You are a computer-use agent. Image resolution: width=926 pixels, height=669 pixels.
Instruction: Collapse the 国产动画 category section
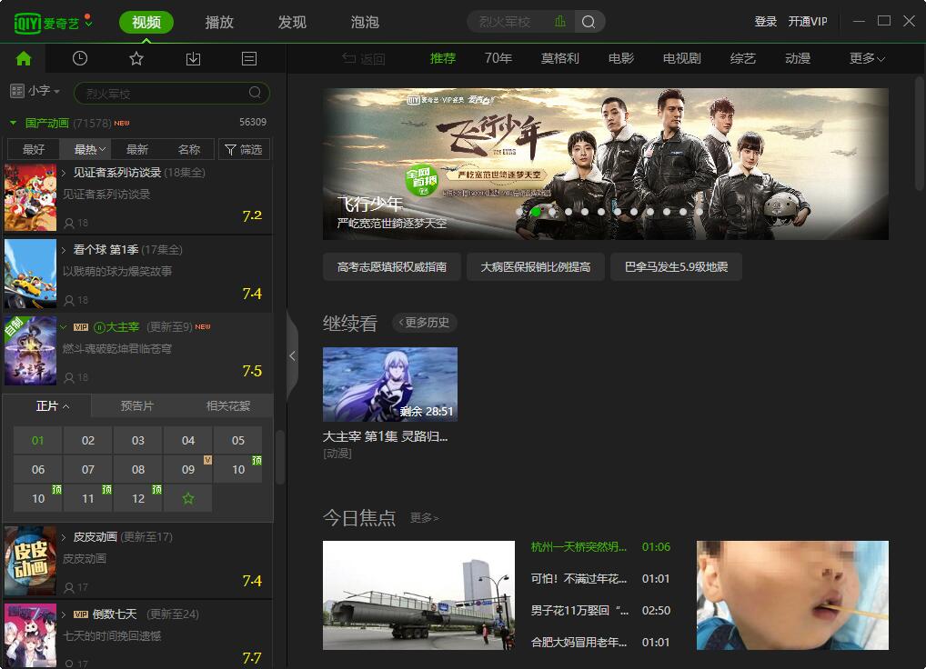(11, 122)
